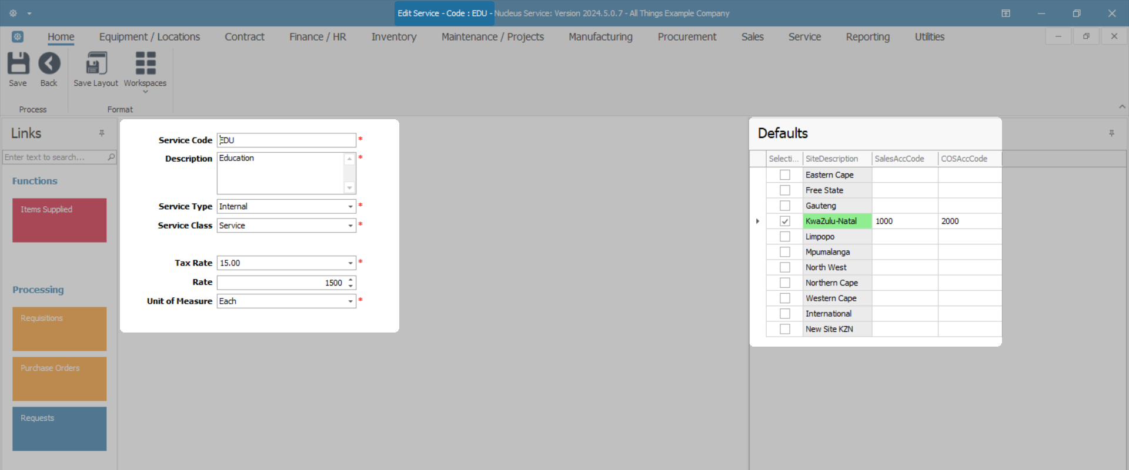The height and width of the screenshot is (470, 1129).
Task: Increase the Rate with the up spinner
Action: click(350, 279)
